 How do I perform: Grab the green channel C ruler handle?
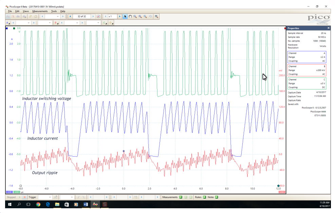click(x=14, y=28)
